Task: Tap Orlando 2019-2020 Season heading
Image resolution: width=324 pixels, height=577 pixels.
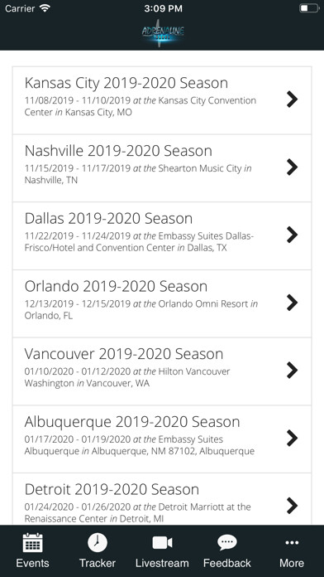Action: pos(116,286)
